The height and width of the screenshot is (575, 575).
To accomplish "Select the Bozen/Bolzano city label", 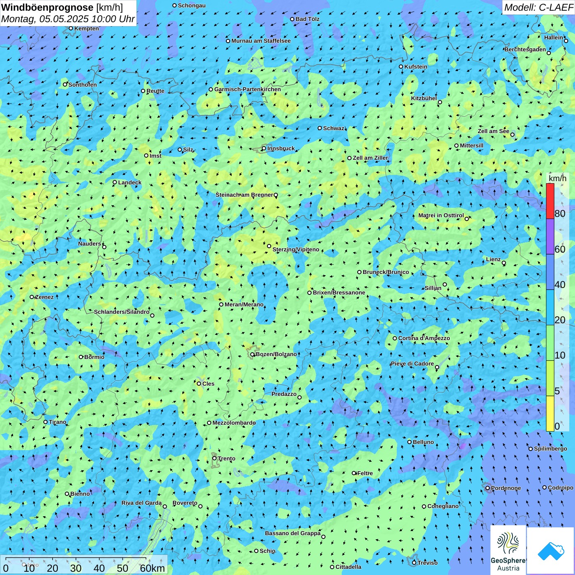I will [x=276, y=354].
